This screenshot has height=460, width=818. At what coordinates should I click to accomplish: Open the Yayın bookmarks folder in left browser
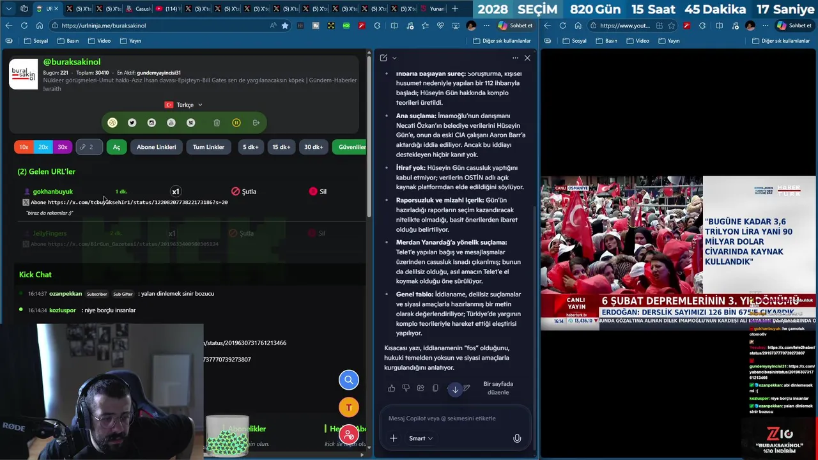tap(130, 41)
